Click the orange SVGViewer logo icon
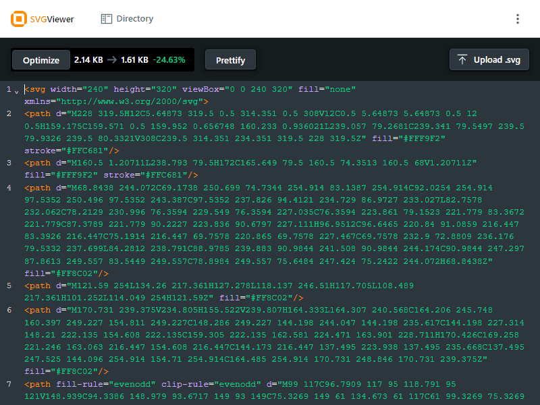Viewport: 540px width, 405px height. (x=19, y=19)
